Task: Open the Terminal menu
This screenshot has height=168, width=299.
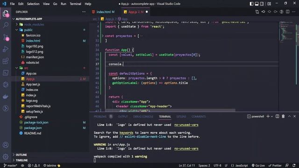Action: 75,4
